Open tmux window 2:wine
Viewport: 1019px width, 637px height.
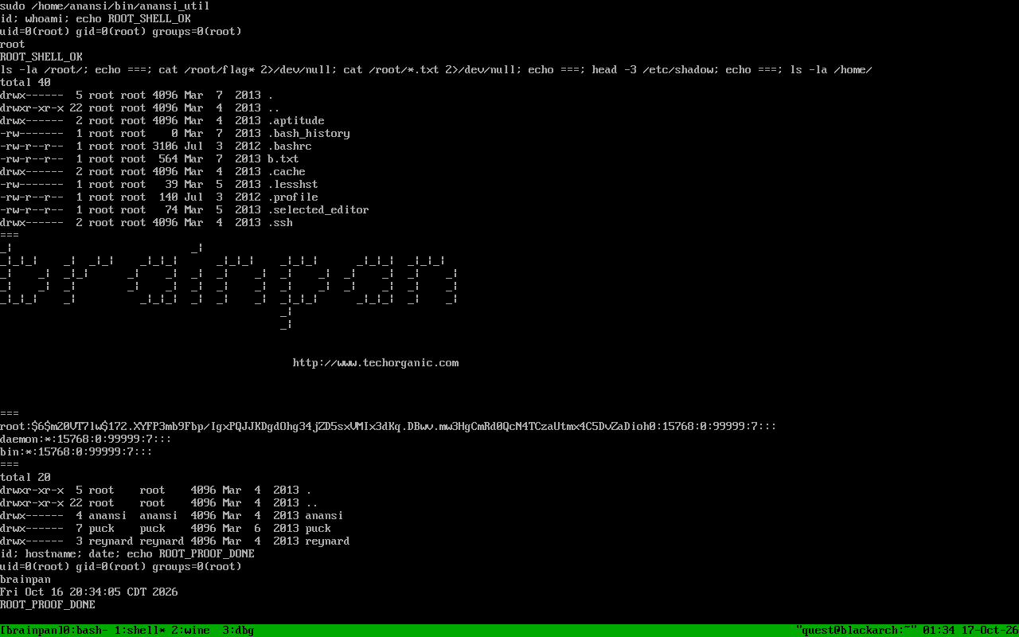[191, 631]
